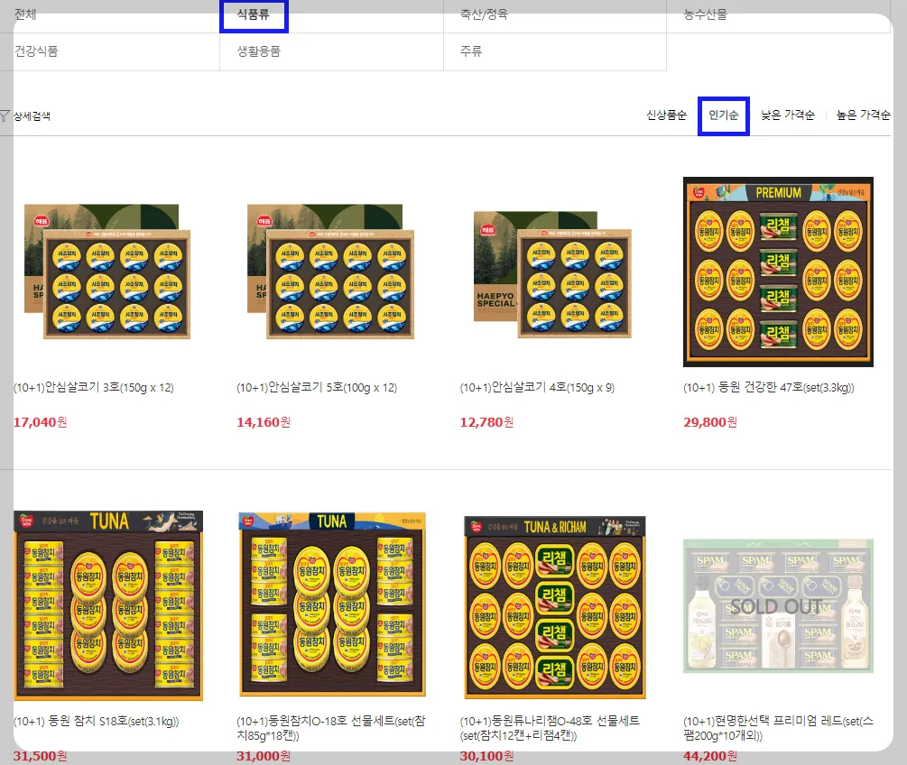Open 안심살코기 4호 product image

pyautogui.click(x=552, y=274)
